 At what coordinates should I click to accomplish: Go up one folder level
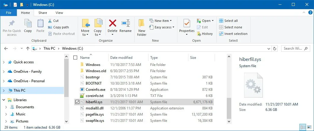27,48
